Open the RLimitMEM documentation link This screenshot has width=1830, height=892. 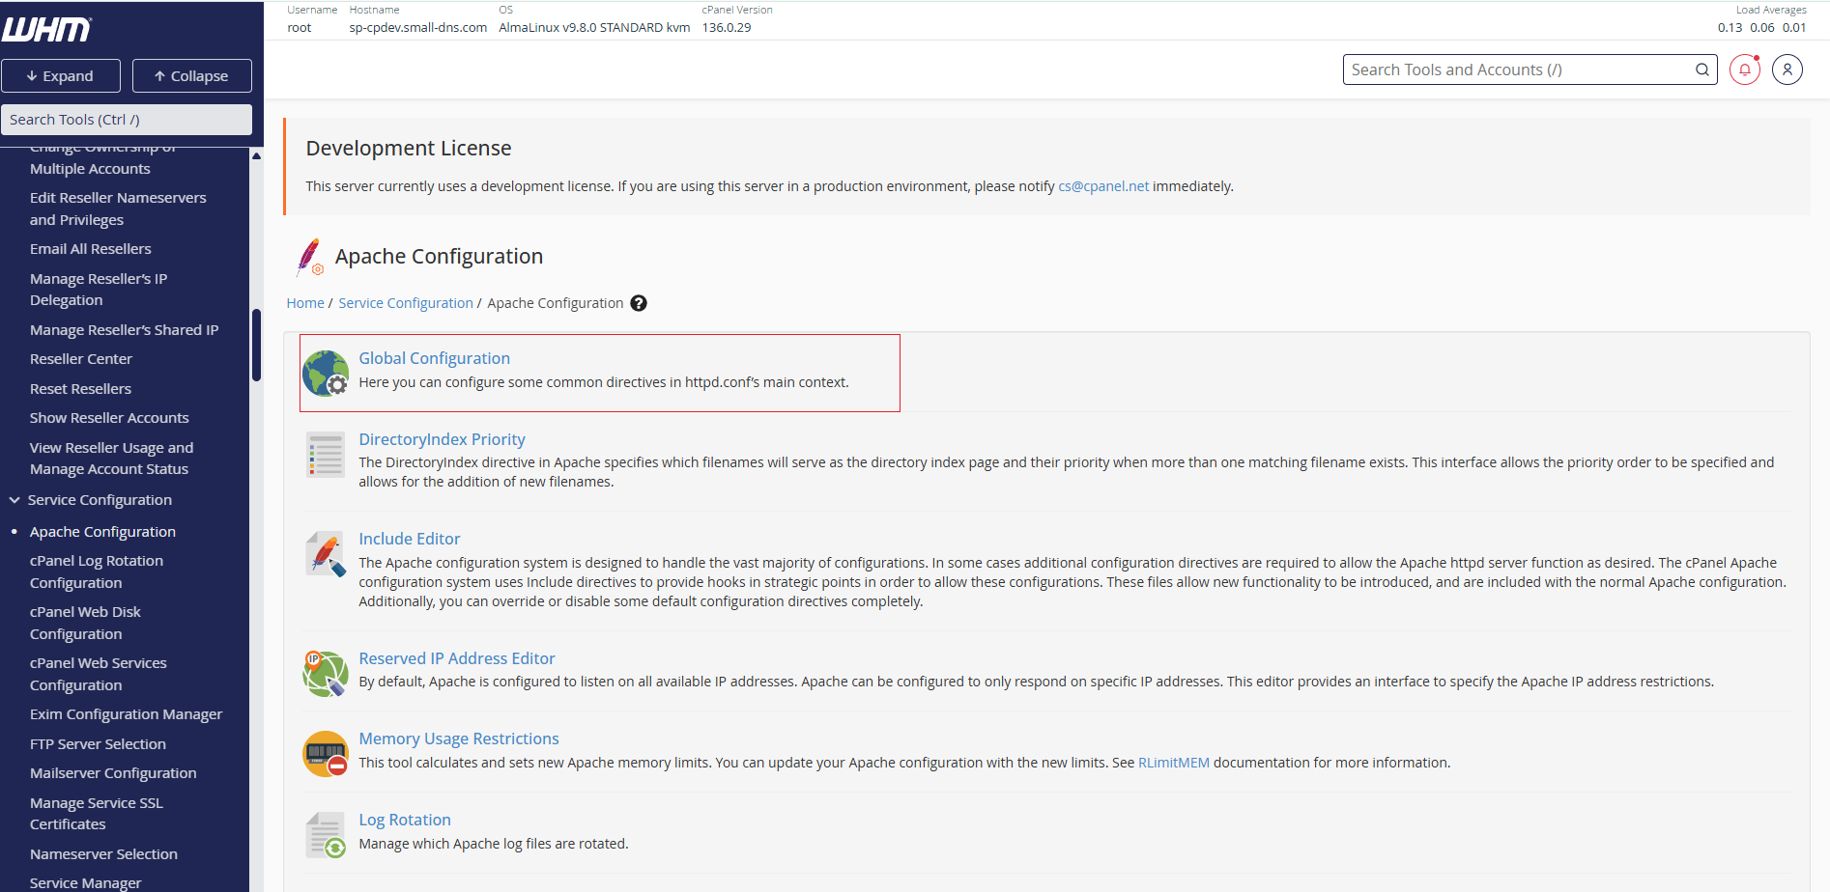1174,763
